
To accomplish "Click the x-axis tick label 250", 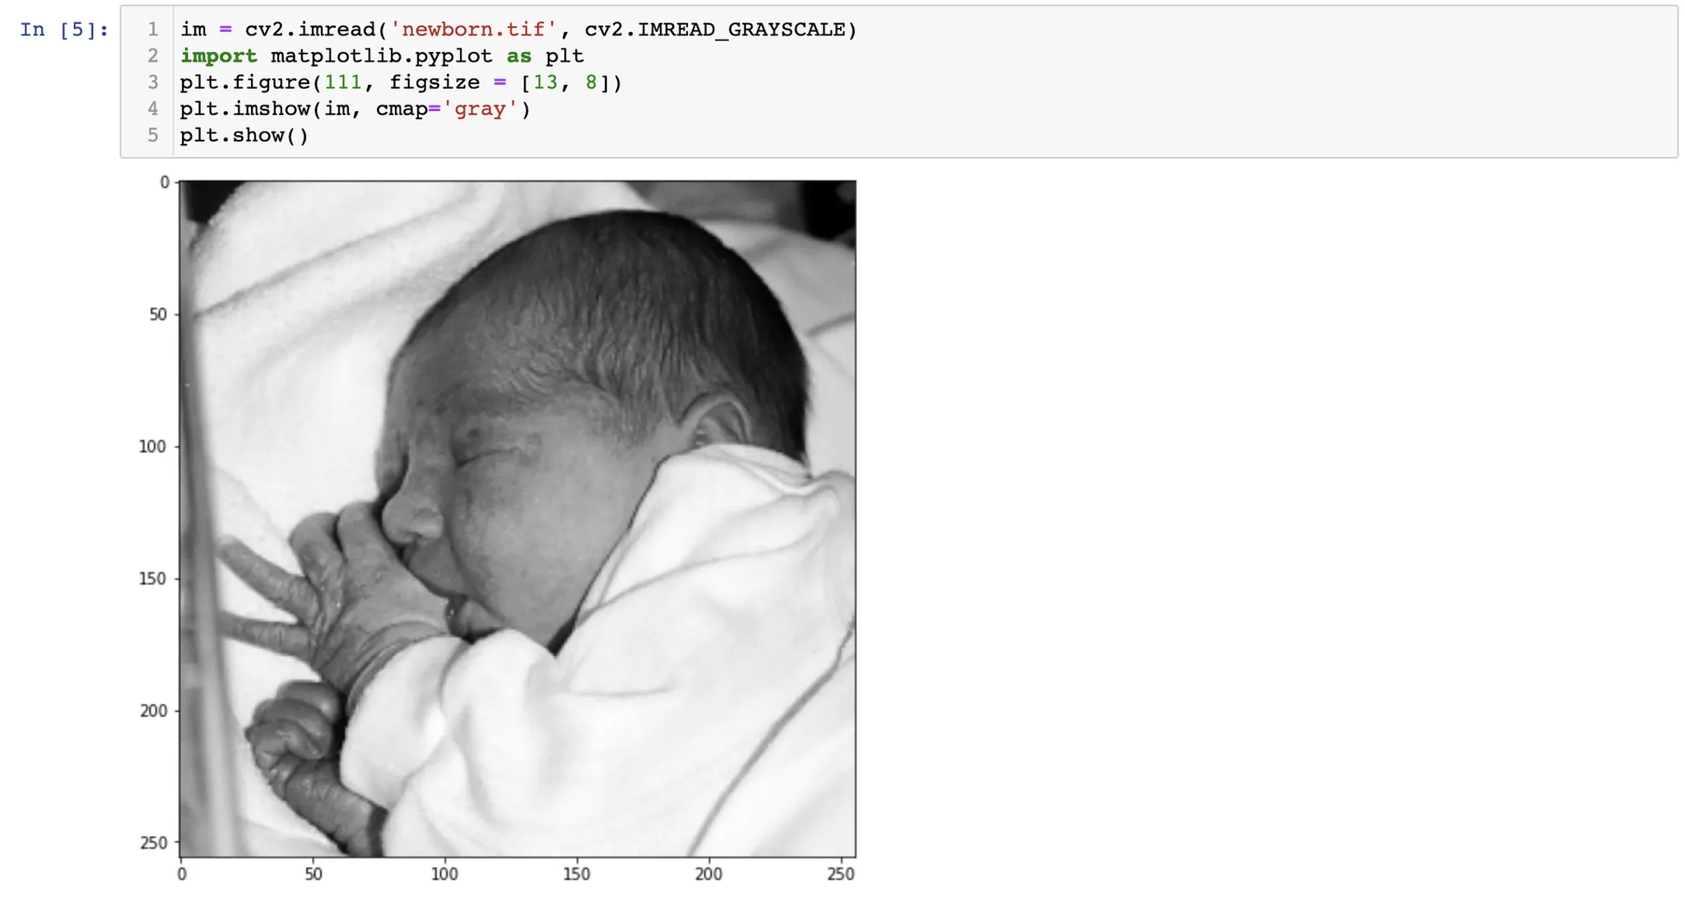I will pos(841,874).
